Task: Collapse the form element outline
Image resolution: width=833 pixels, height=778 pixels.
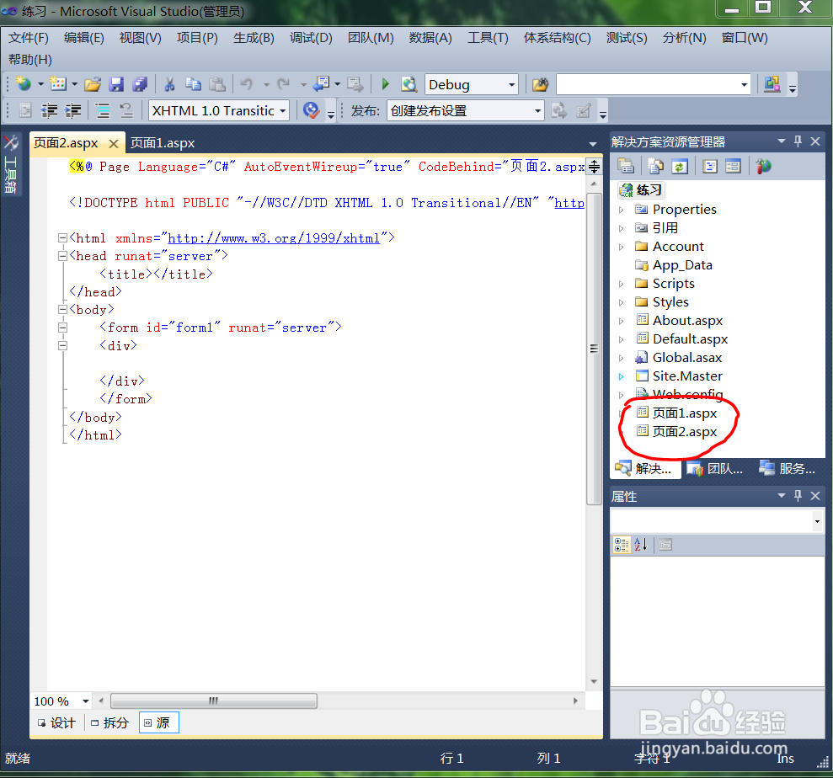Action: [62, 328]
